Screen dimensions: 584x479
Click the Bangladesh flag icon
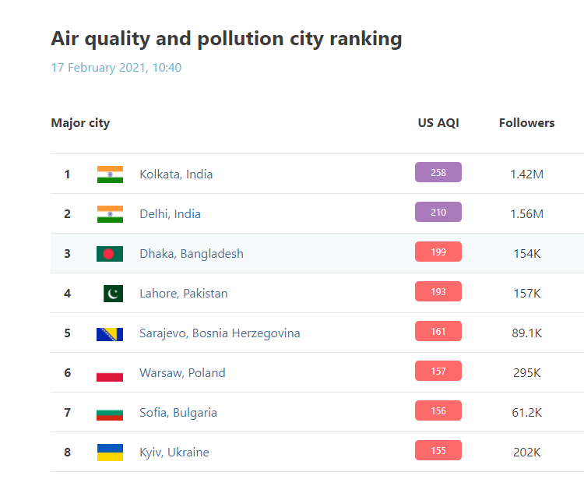click(x=110, y=254)
